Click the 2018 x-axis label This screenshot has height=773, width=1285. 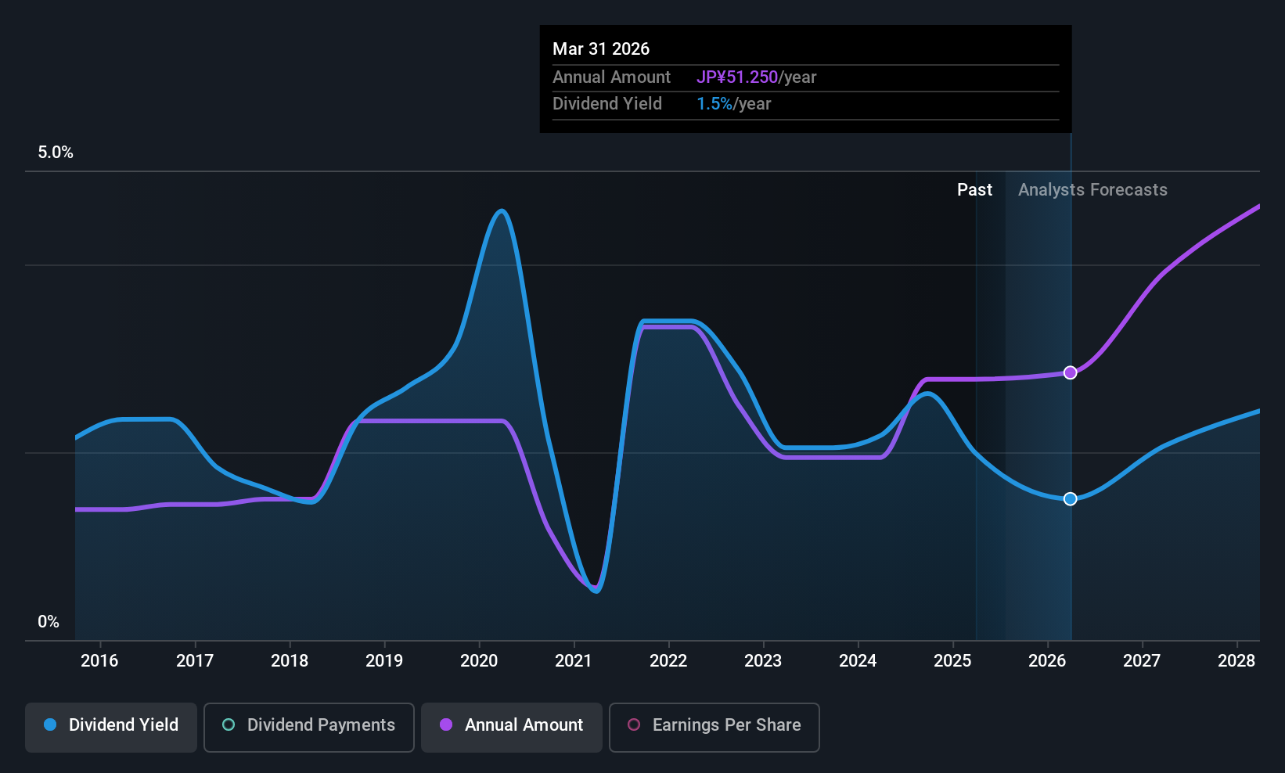290,661
